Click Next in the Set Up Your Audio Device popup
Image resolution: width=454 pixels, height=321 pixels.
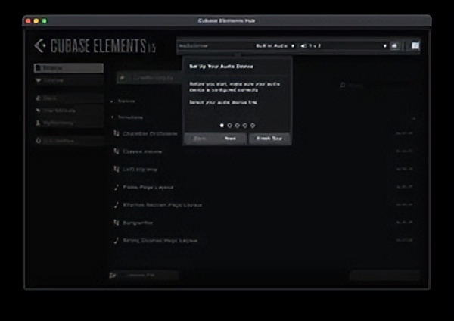231,139
